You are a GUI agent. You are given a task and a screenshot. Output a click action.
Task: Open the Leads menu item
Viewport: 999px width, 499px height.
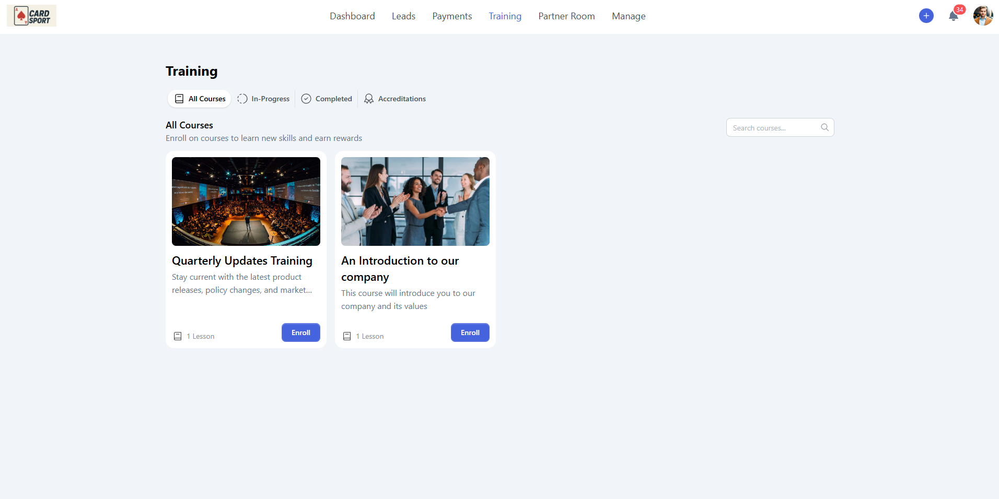403,16
